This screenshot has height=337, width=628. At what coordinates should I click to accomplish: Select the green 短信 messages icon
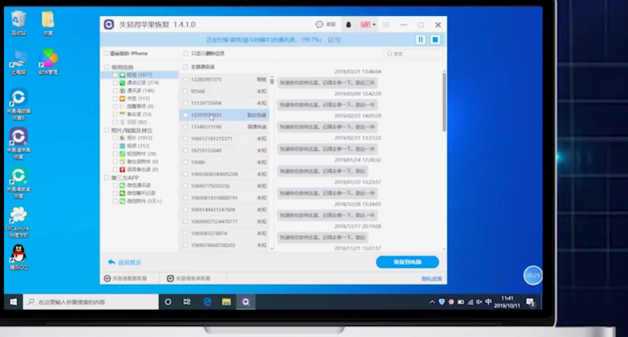[122, 75]
